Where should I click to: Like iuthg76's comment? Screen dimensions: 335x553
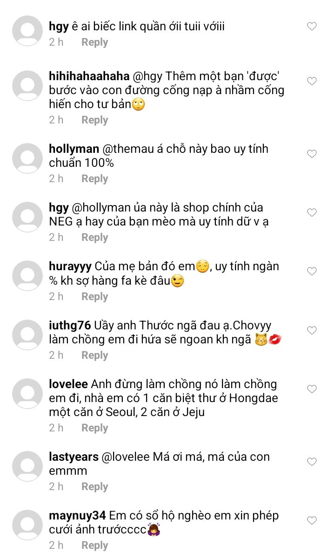[x=312, y=330]
